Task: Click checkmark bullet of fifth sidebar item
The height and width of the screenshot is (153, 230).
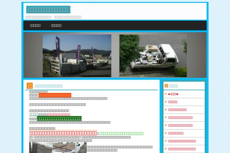Action: (x=165, y=125)
